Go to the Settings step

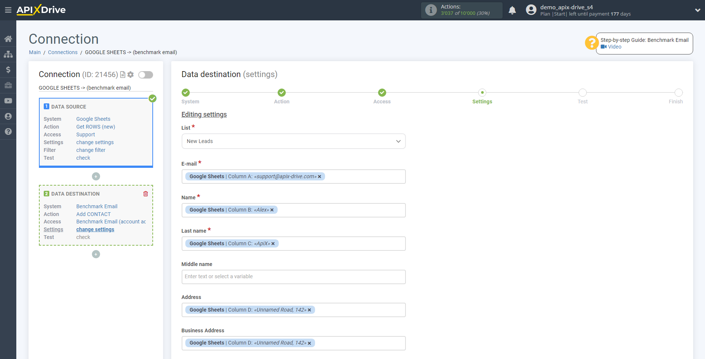tap(482, 93)
